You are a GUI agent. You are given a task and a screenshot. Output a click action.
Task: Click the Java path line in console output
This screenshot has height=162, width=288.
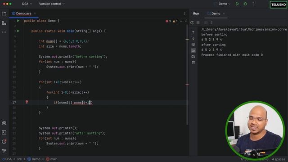tap(244, 29)
